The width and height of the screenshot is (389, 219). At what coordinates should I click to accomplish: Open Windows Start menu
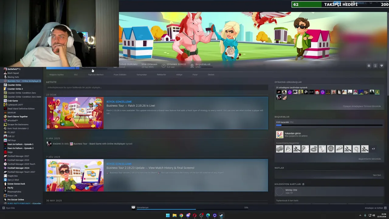168,215
